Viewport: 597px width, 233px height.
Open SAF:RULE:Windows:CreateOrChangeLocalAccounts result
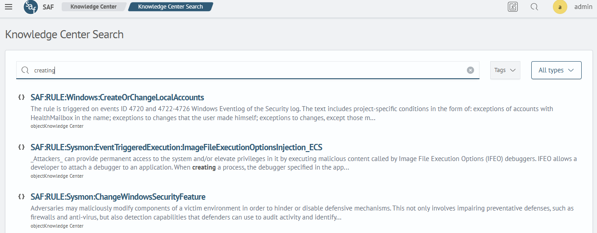pyautogui.click(x=118, y=97)
